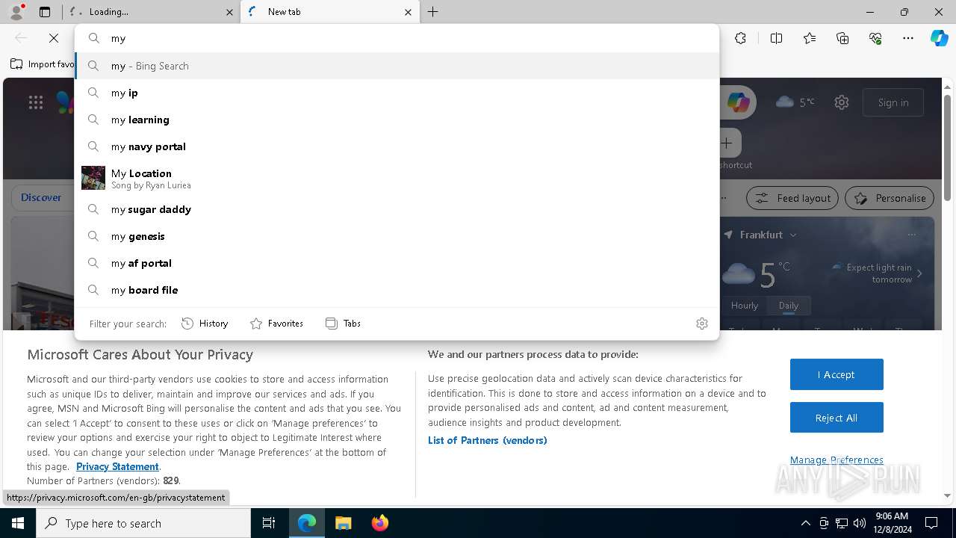Viewport: 956px width, 538px height.
Task: Open the Feed layout button
Action: pyautogui.click(x=792, y=198)
